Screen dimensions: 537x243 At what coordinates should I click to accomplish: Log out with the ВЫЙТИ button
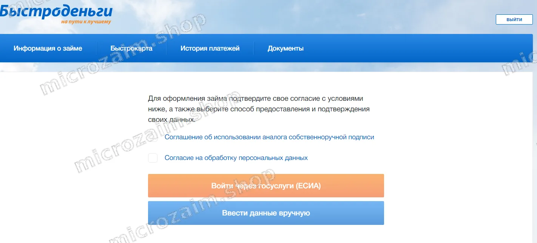pyautogui.click(x=514, y=20)
